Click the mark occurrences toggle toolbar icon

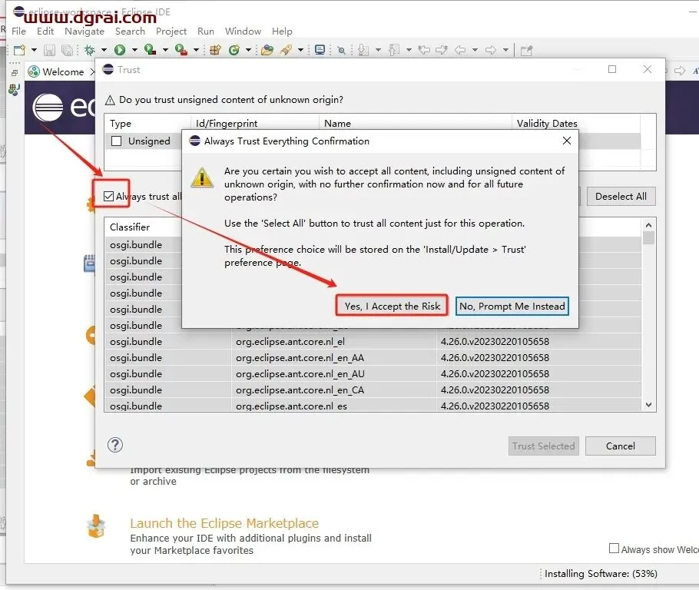click(x=342, y=50)
